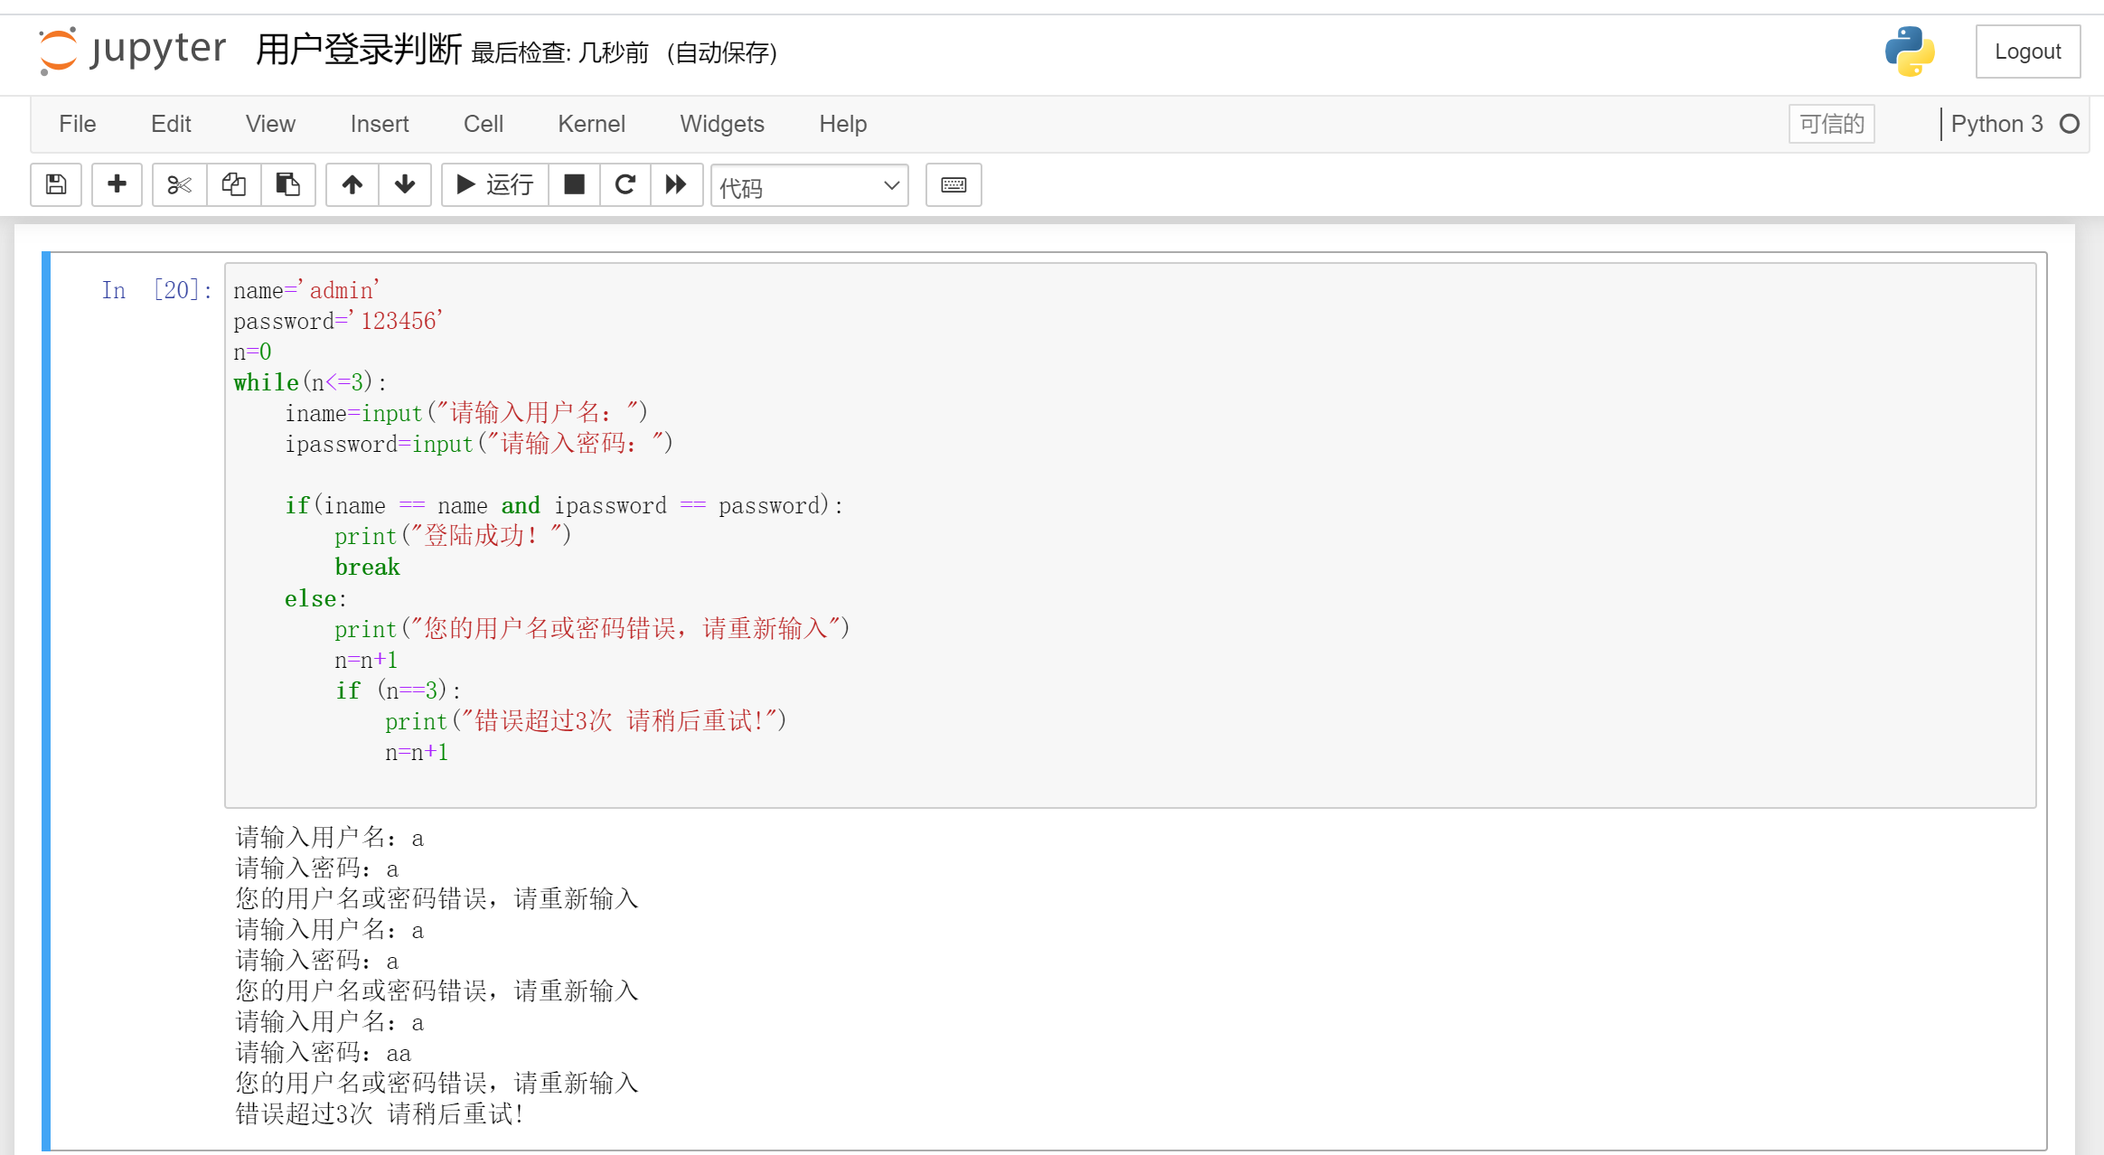Restart kernel and rerun all cells
The image size is (2104, 1155).
click(x=676, y=185)
